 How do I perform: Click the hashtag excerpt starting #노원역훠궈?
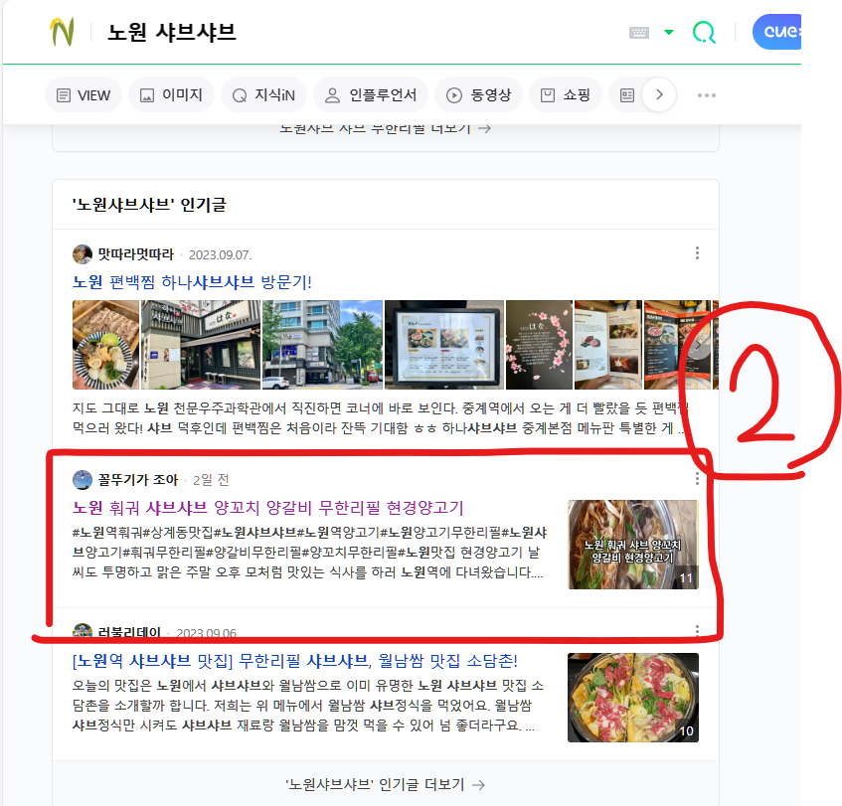pos(310,552)
